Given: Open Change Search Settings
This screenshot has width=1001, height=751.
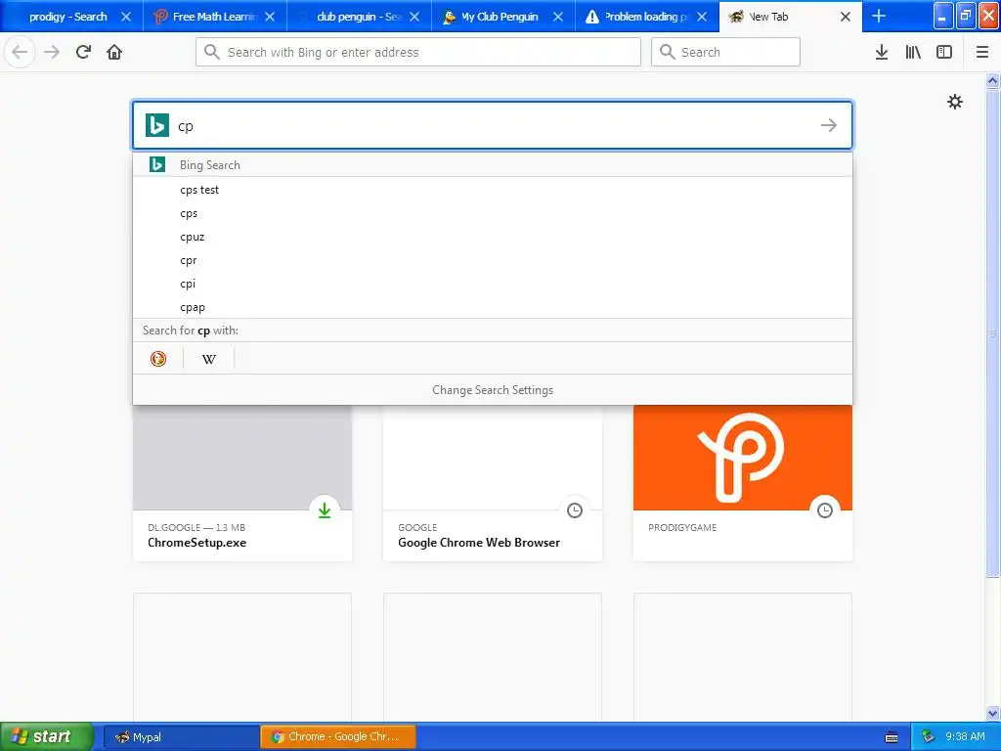Looking at the screenshot, I should tap(493, 389).
